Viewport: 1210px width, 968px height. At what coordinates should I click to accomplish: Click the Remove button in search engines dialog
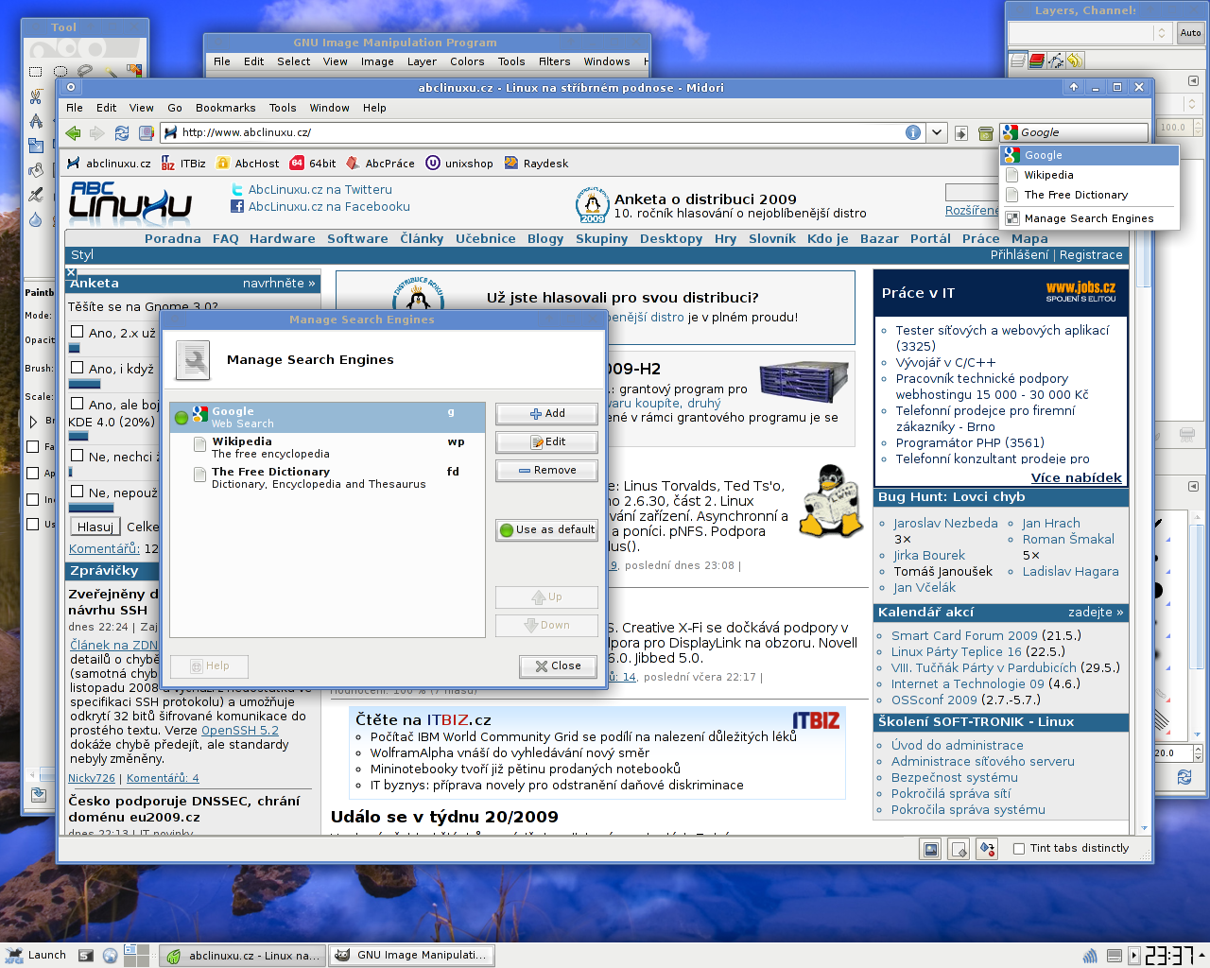pos(547,470)
